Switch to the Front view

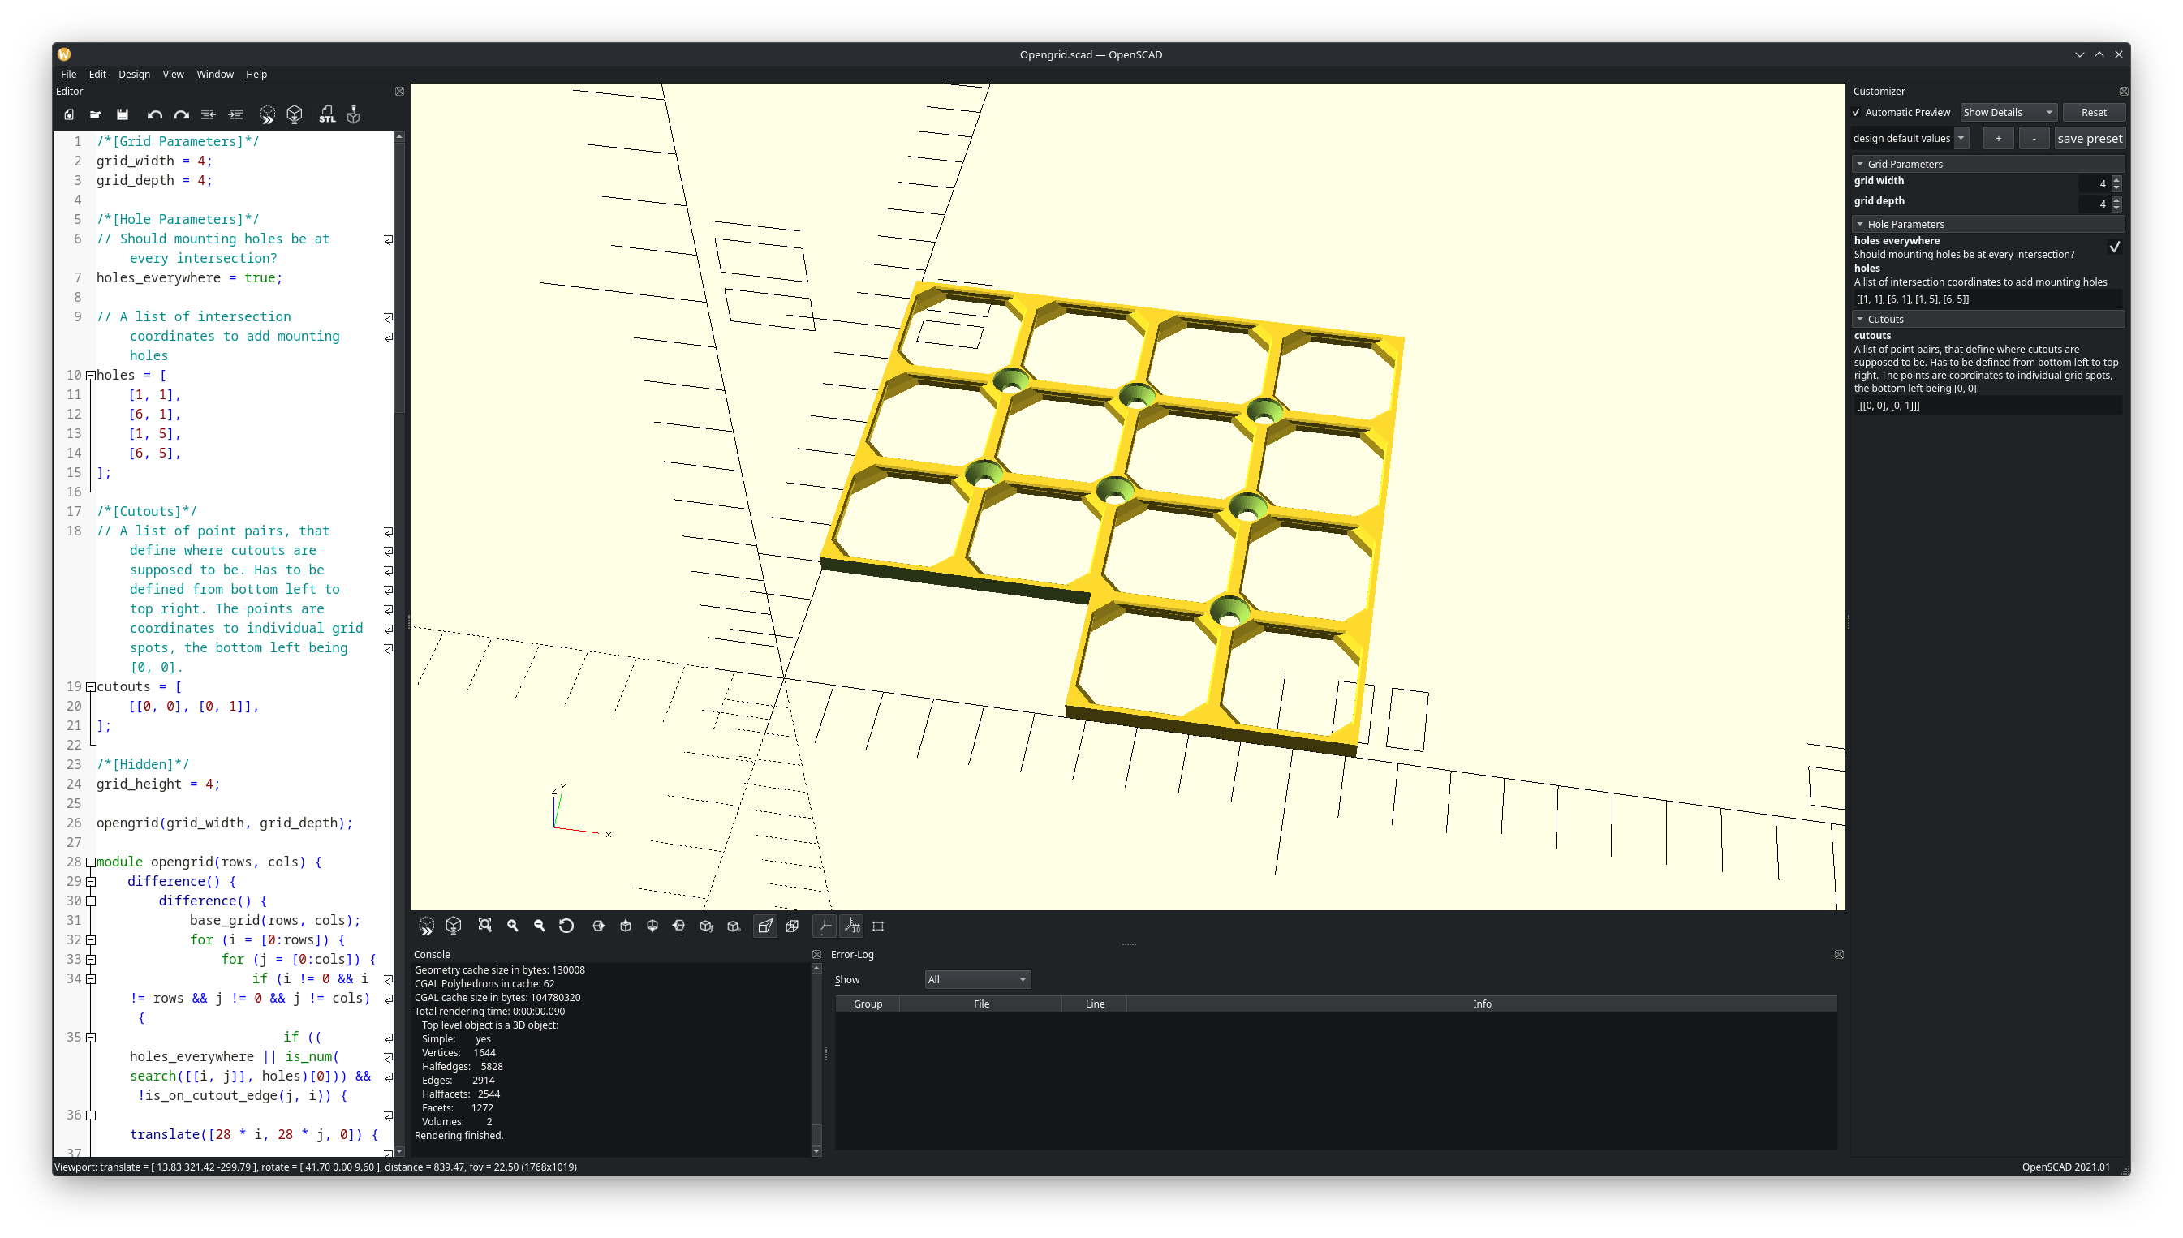(x=707, y=926)
